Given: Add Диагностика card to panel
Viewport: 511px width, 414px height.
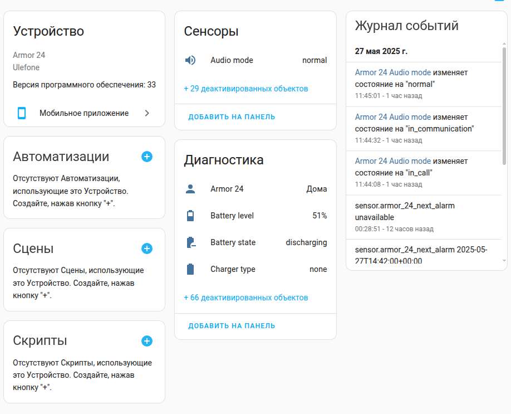Looking at the screenshot, I should [232, 326].
